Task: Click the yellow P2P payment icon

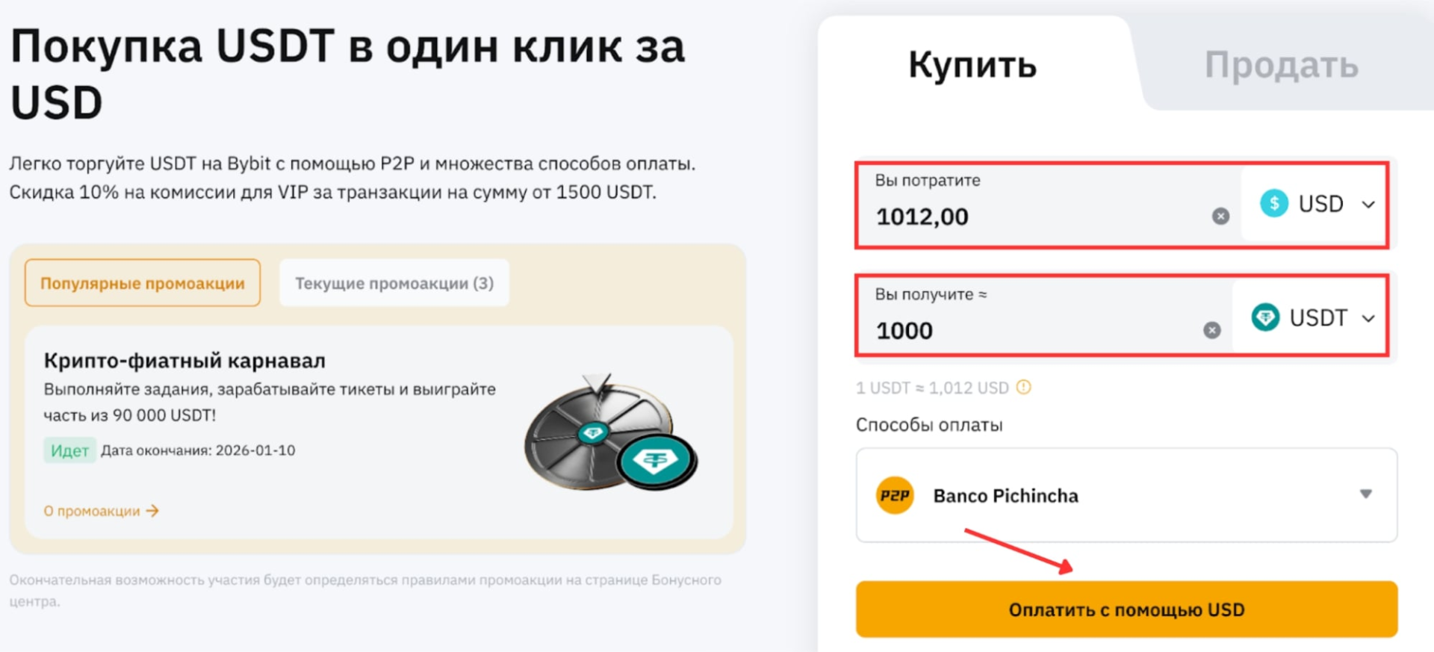Action: click(895, 496)
